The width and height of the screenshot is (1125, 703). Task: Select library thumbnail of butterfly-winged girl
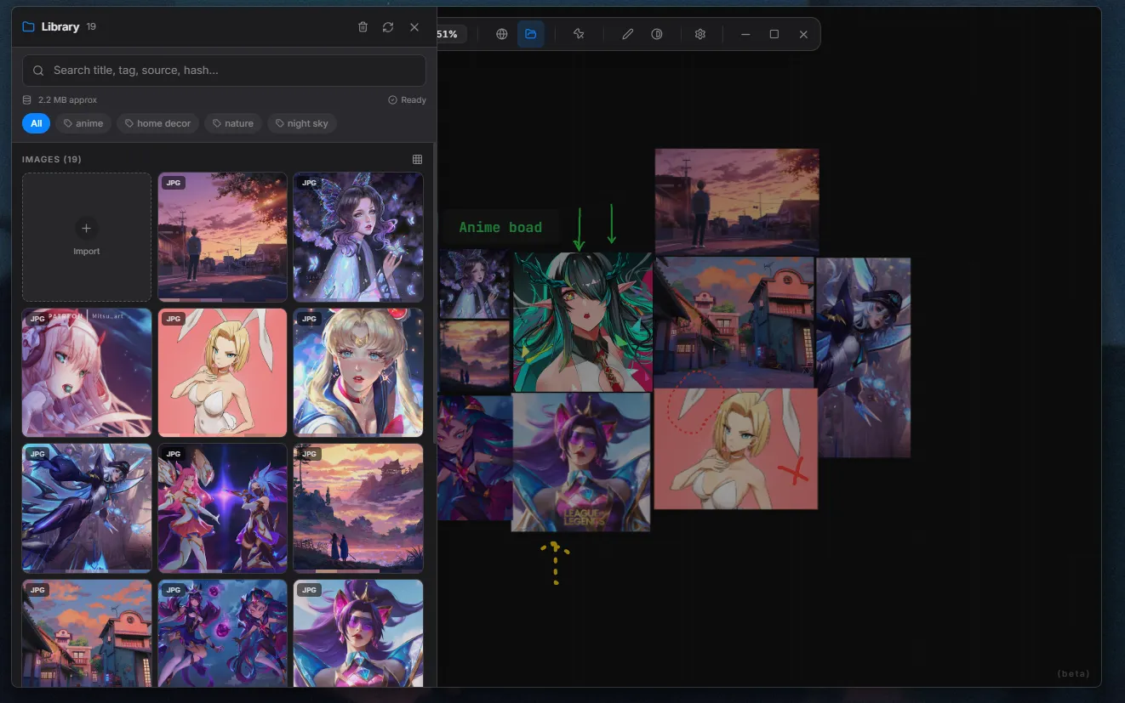click(x=358, y=237)
